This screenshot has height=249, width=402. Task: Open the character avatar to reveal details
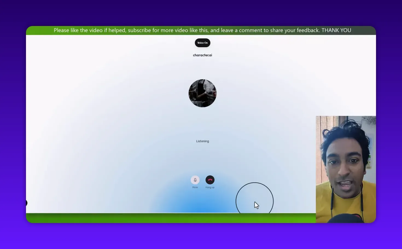(202, 93)
